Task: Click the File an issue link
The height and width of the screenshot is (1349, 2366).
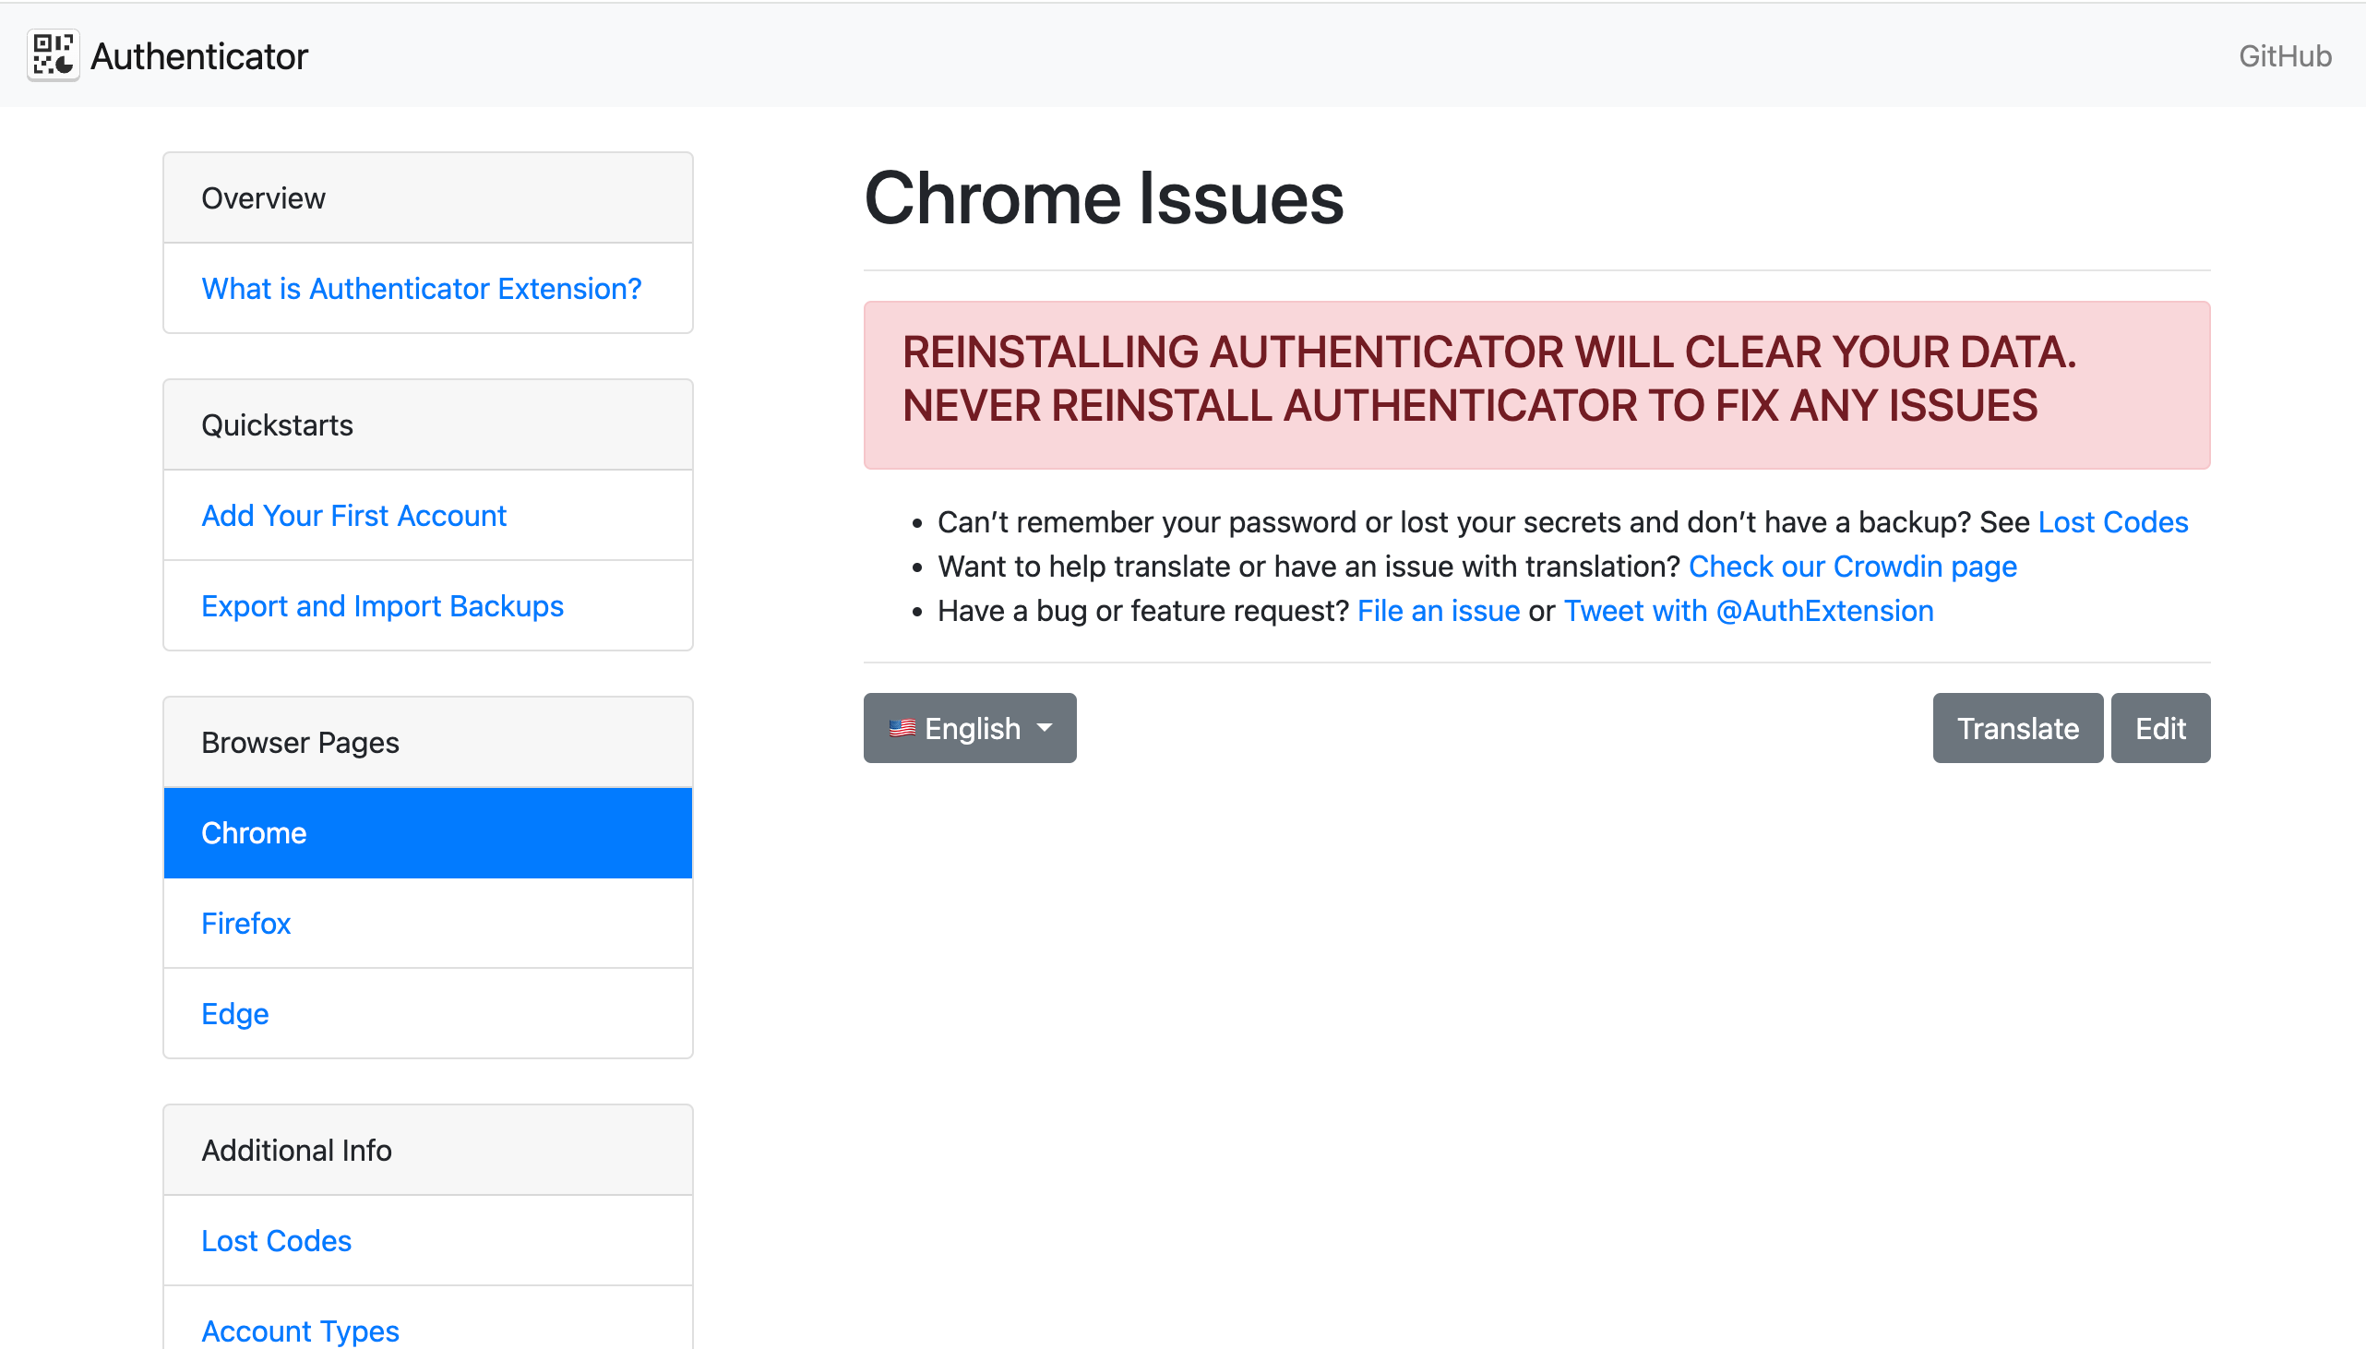Action: click(1438, 612)
